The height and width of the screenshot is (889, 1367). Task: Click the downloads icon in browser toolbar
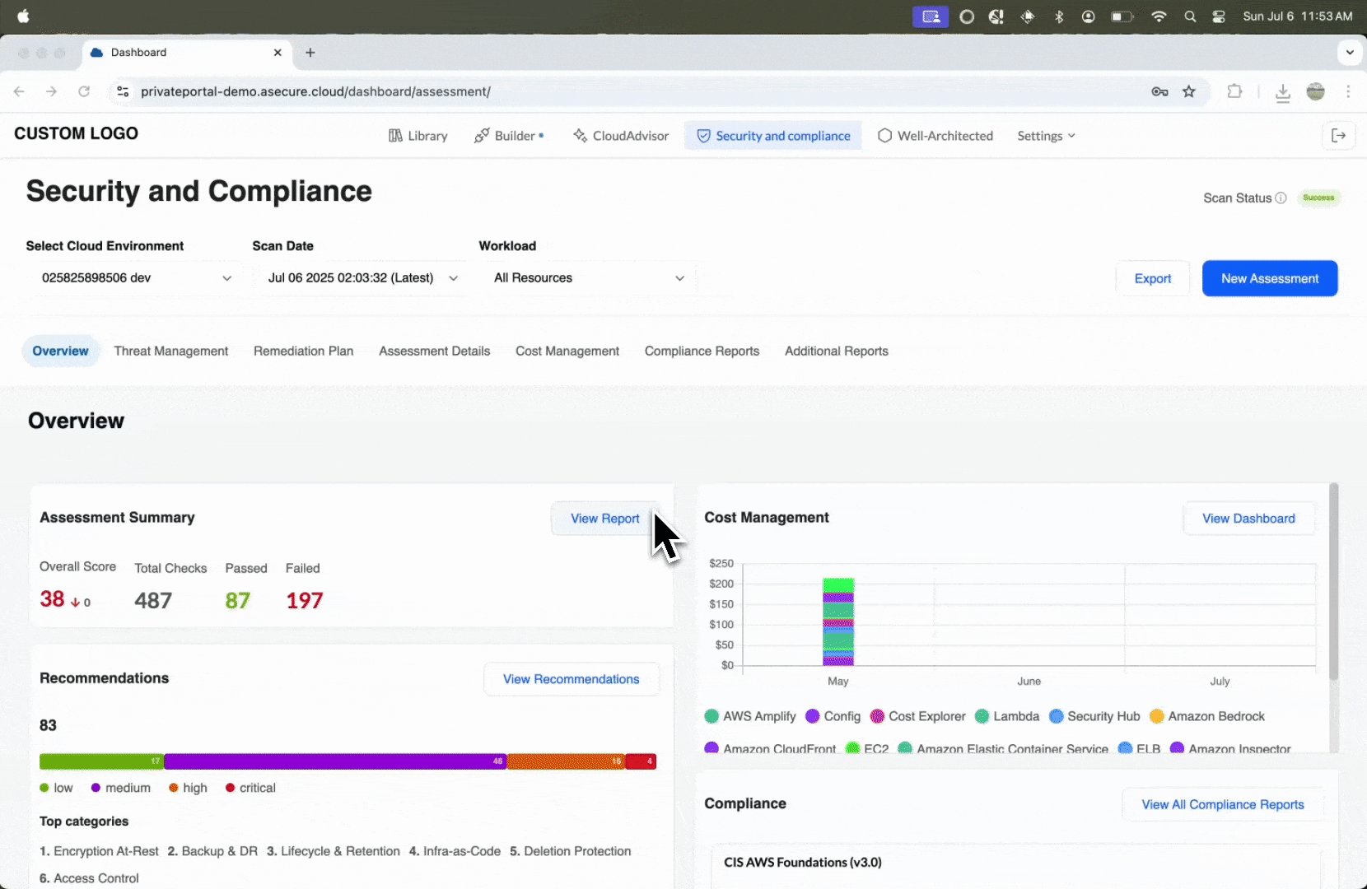coord(1283,93)
